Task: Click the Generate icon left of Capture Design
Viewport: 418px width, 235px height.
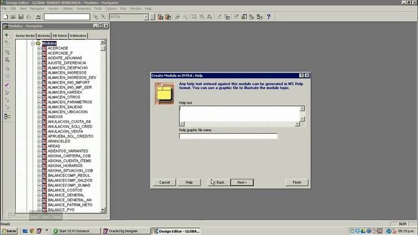Action: coord(160,17)
